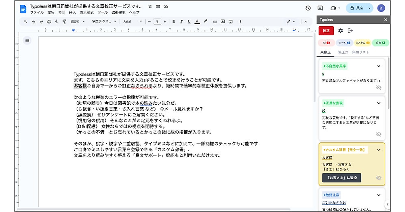Open Typoless settings gear icon
405x212 pixels.
[x=341, y=31]
